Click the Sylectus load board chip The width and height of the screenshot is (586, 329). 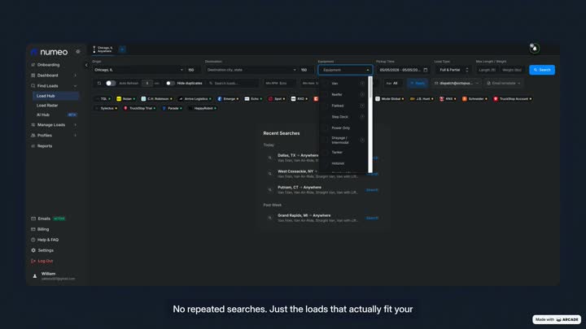[x=106, y=108]
